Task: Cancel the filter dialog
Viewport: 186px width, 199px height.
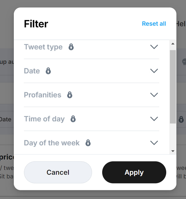Action: (x=58, y=172)
